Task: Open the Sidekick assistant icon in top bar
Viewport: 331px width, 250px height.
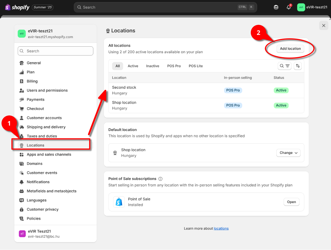Action: 276,7
